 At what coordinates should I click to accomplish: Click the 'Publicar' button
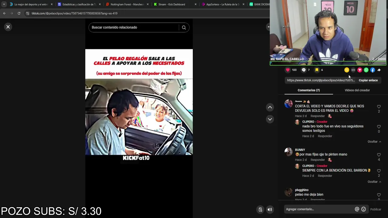[376, 209]
